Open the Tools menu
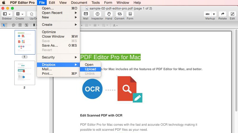The image size is (238, 133). (95, 3)
